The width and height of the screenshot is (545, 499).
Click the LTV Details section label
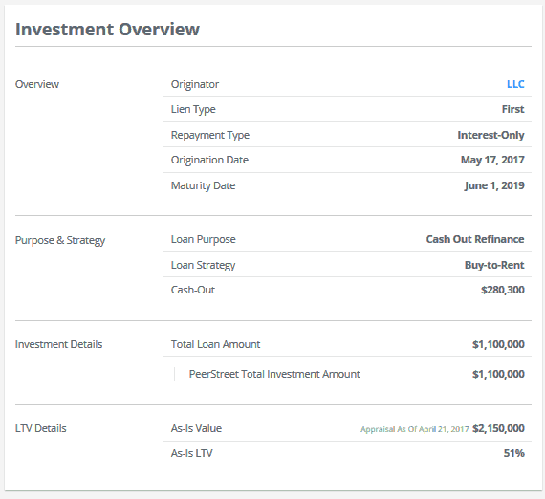41,428
